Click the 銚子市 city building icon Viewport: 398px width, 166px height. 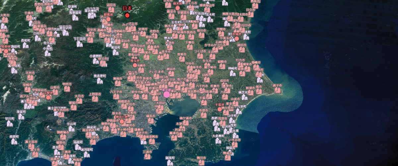tap(277, 91)
